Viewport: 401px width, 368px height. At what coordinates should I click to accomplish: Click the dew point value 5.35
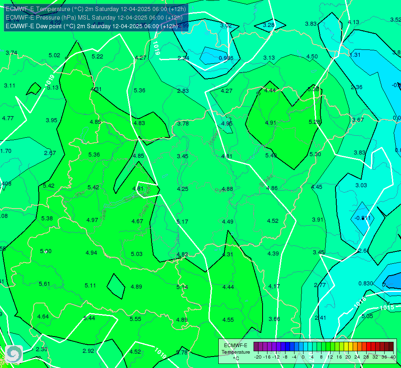click(x=367, y=316)
